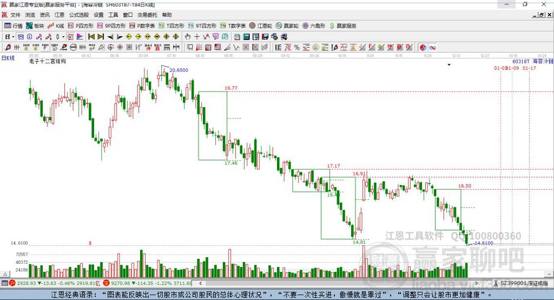Click horizontal scrollbar left arrow
554x300 pixels.
[x=200, y=283]
